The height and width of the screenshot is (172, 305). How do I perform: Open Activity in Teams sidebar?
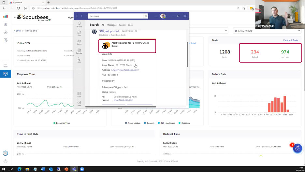79,24
